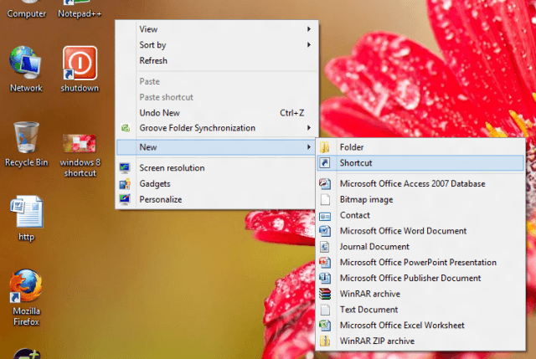Choose Undo New from the context menu
536x359 pixels.
click(217, 113)
